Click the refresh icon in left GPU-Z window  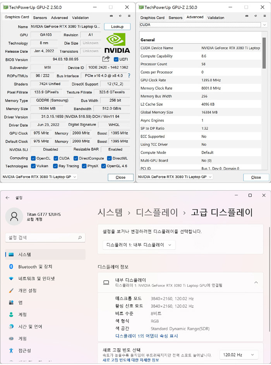120,16
